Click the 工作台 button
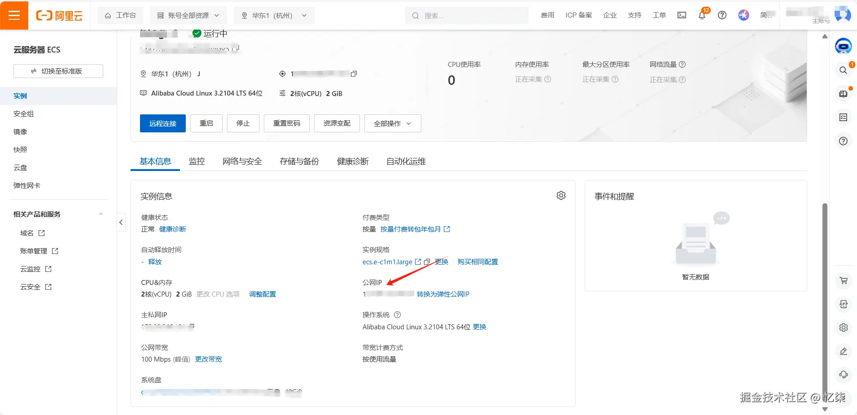The height and width of the screenshot is (415, 857). 120,15
